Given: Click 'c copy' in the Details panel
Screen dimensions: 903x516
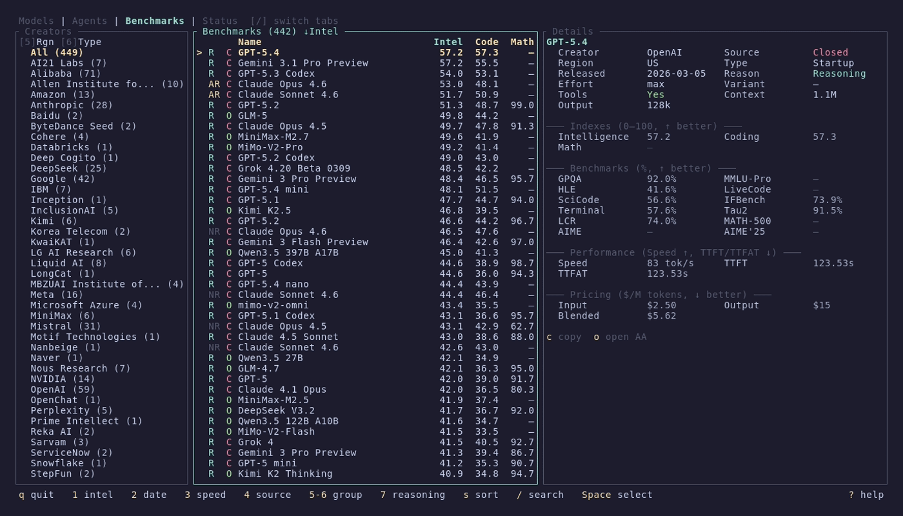Looking at the screenshot, I should pos(564,336).
